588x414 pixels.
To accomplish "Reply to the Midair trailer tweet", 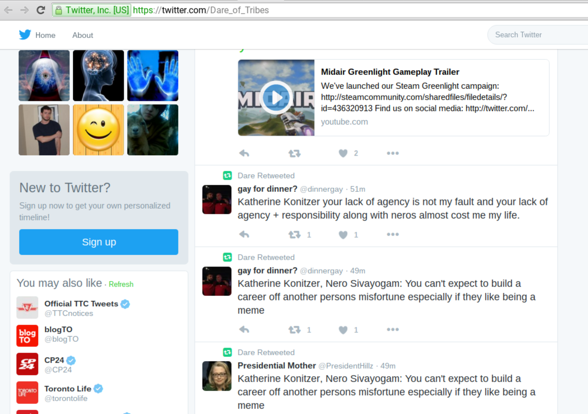I will [244, 153].
